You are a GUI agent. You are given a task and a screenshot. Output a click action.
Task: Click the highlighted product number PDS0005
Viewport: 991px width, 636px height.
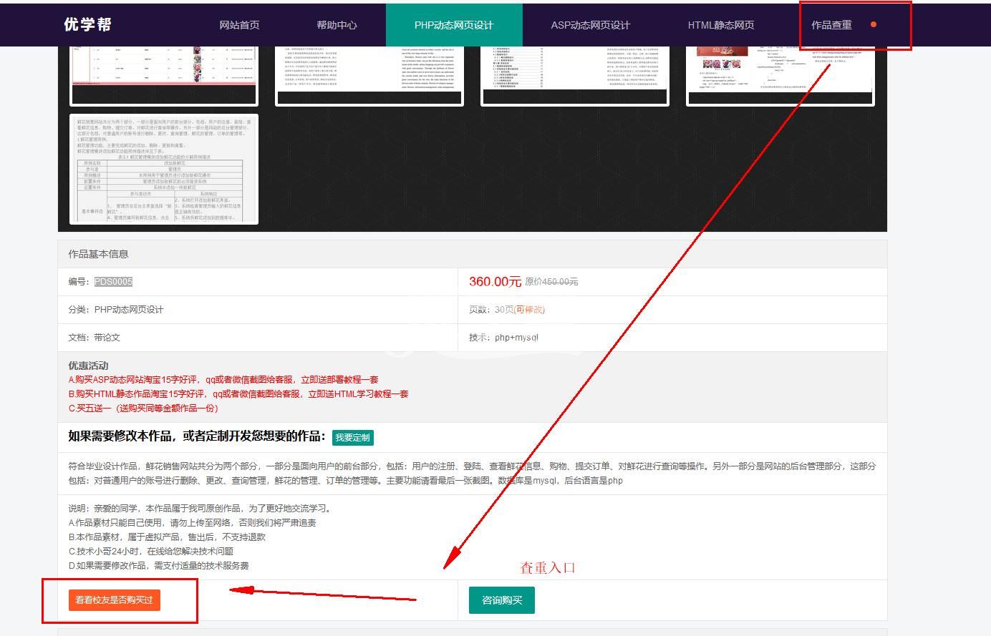pyautogui.click(x=113, y=282)
